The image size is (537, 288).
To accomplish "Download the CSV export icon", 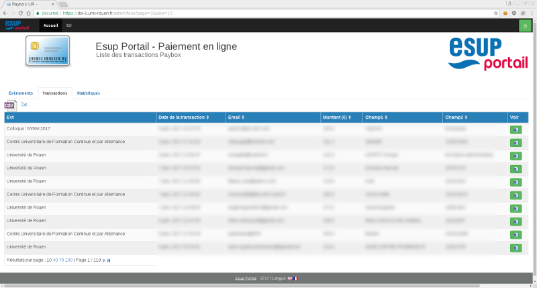I will [9, 105].
